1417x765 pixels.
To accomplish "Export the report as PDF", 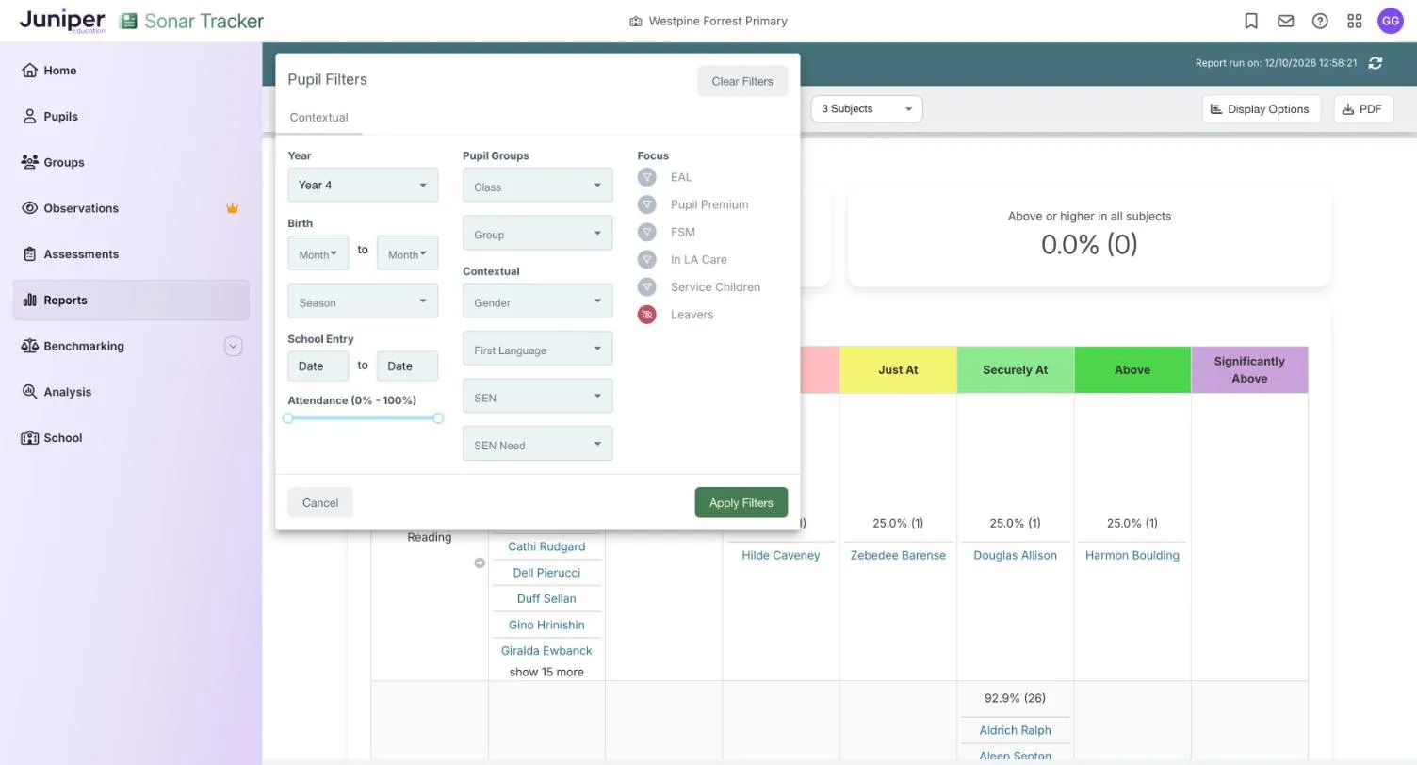I will (x=1363, y=109).
